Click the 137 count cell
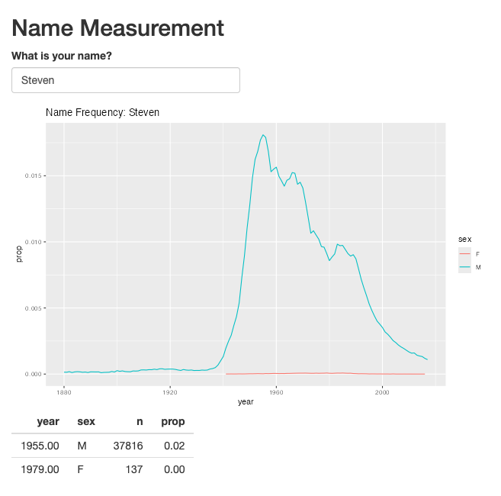The image size is (501, 496). click(x=134, y=469)
